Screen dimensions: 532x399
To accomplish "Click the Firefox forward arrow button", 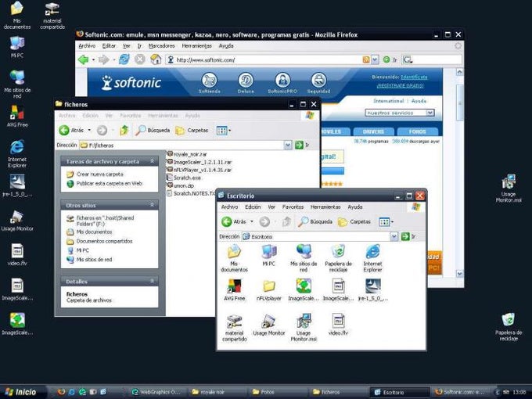I will [x=103, y=59].
